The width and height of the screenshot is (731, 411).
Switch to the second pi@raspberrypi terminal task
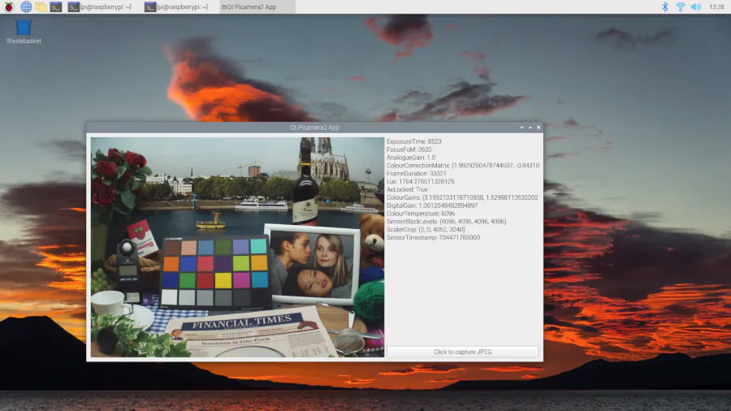pyautogui.click(x=176, y=6)
